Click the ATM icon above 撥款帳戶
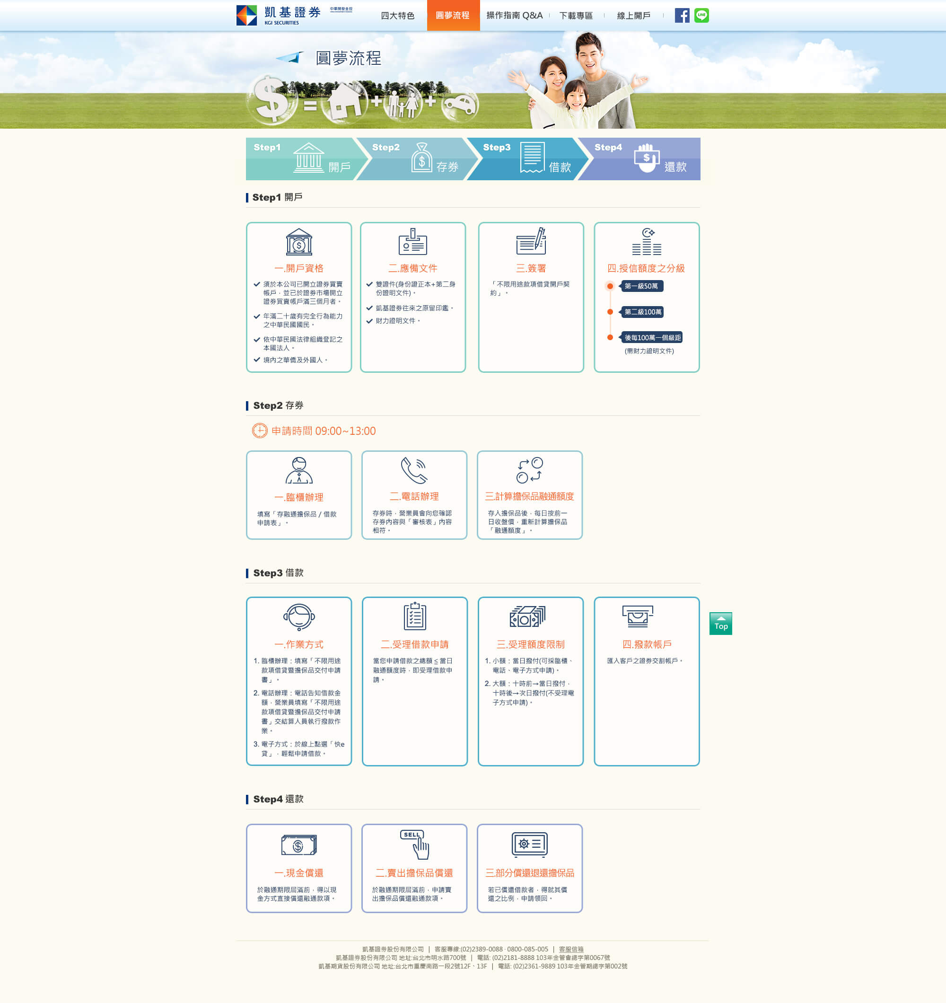 coord(638,616)
